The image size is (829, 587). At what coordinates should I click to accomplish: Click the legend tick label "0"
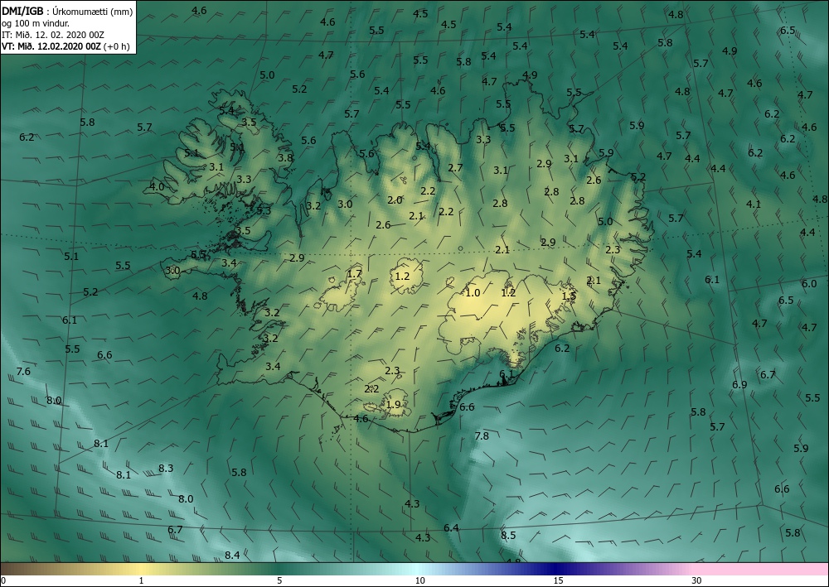[x=3, y=580]
